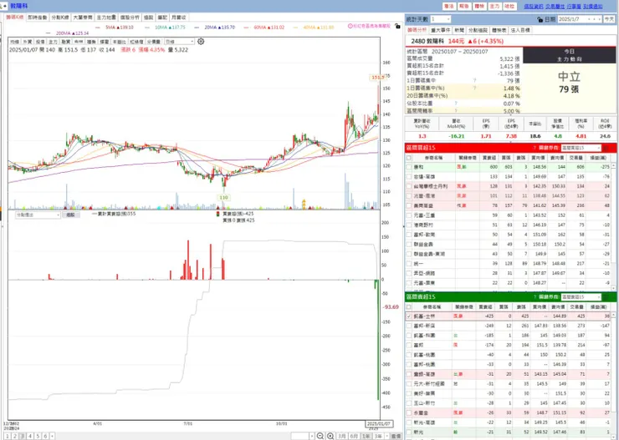Open the date picker arrow in the 日期 field
This screenshot has width=619, height=440.
[x=599, y=19]
